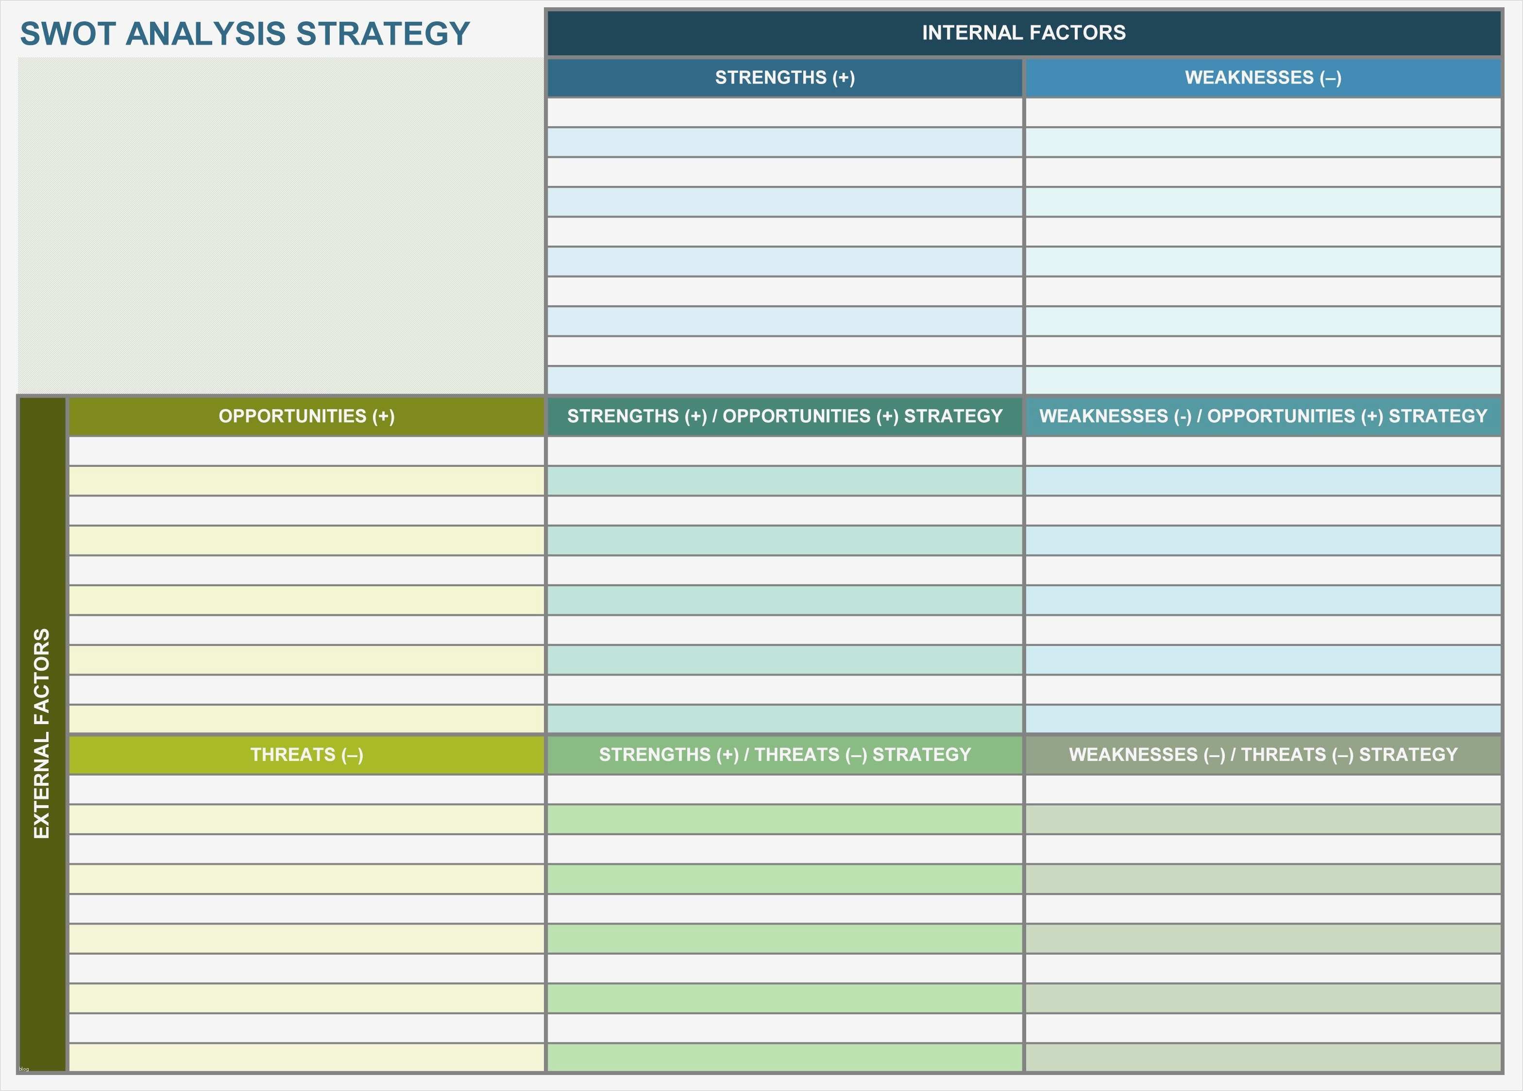Image resolution: width=1523 pixels, height=1091 pixels.
Task: Click the SWOT ANALYSIS STRATEGY title
Action: click(245, 33)
